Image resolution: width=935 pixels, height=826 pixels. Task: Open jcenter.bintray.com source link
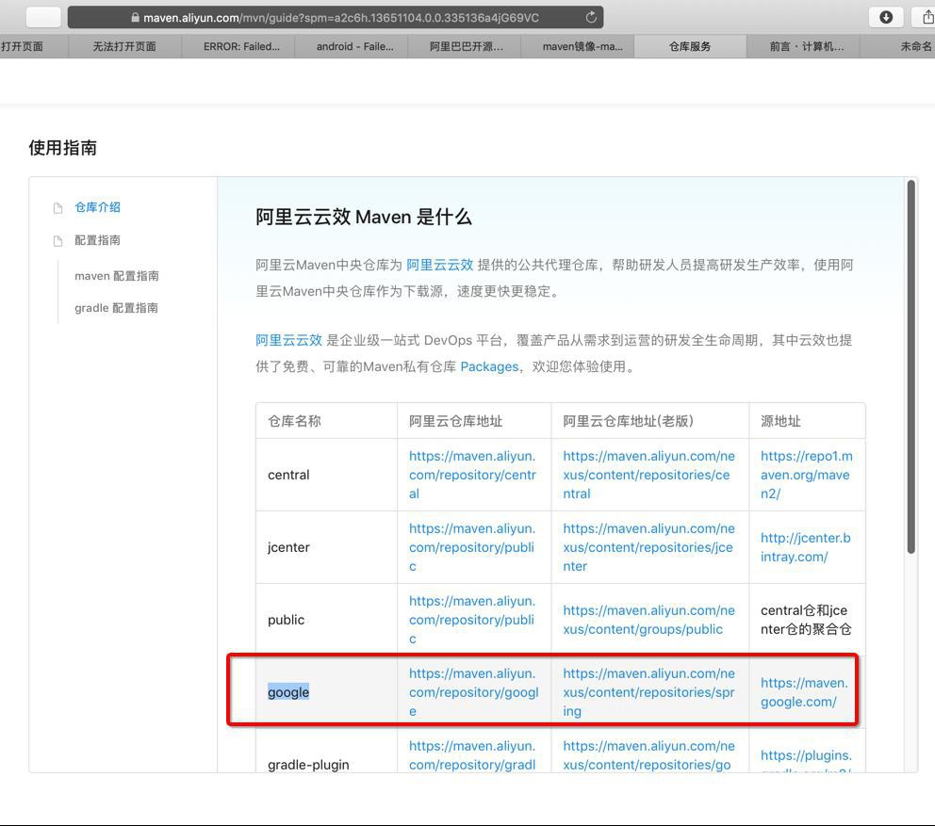(805, 547)
